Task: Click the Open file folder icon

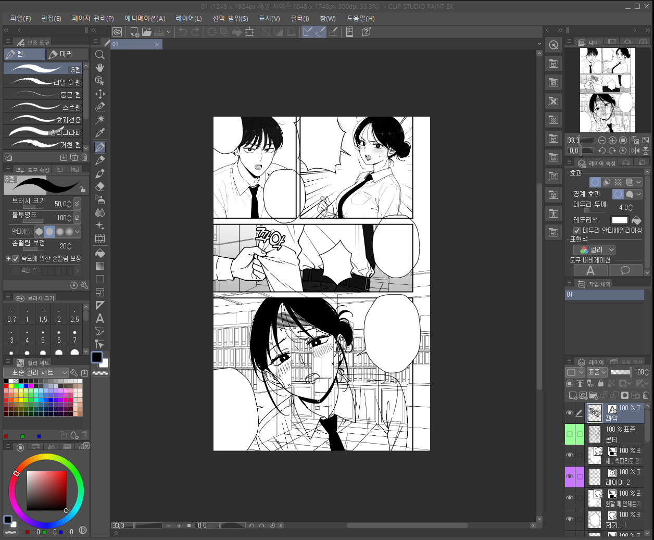Action: coord(147,32)
